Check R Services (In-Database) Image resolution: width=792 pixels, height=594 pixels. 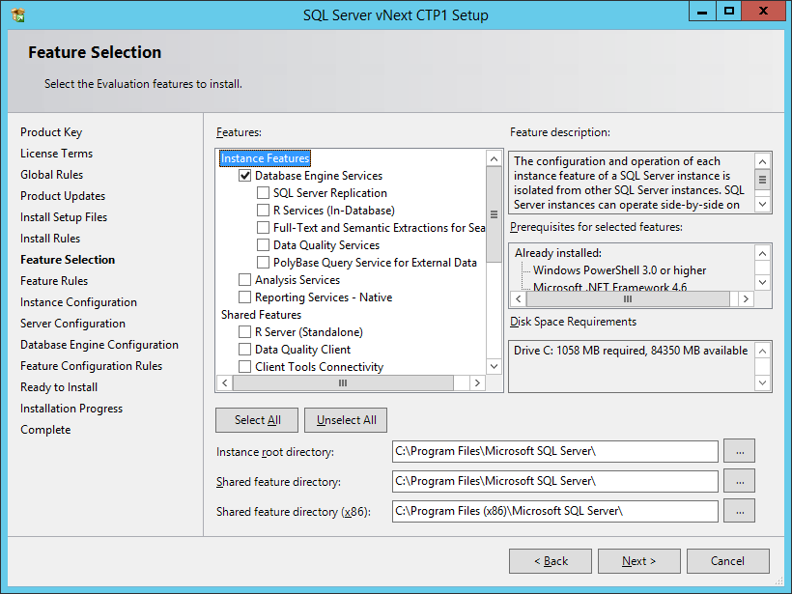coord(261,210)
